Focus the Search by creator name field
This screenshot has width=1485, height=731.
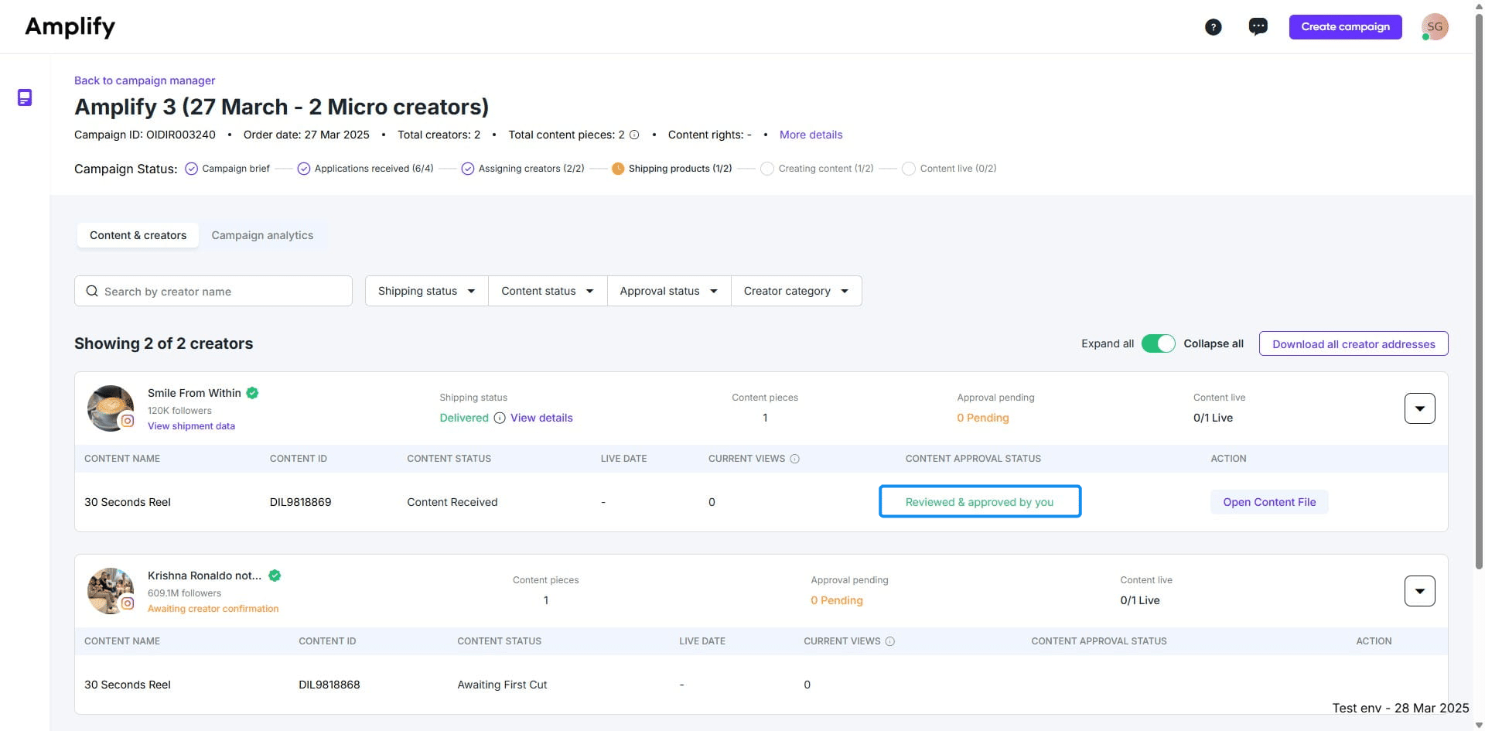coord(220,292)
